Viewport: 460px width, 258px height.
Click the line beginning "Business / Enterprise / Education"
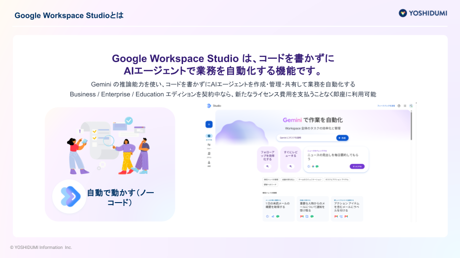223,94
